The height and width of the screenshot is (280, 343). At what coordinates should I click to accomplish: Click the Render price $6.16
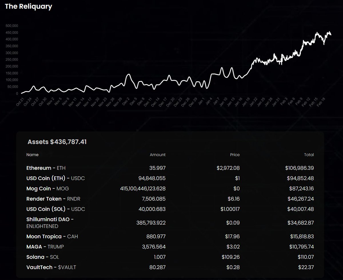pyautogui.click(x=234, y=199)
